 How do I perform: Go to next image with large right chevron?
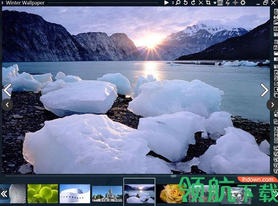265,90
